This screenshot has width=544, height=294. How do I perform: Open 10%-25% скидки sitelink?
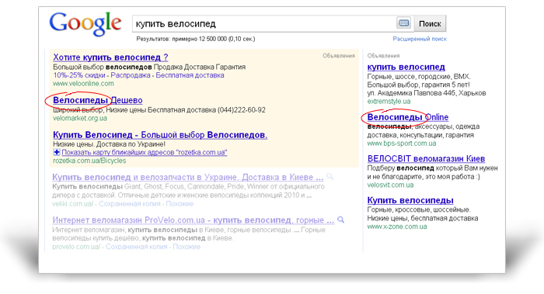point(79,75)
